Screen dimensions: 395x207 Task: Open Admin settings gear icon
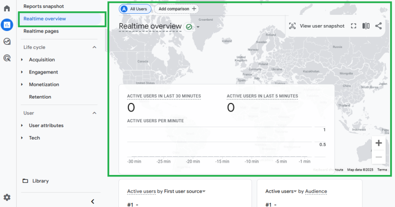7,198
